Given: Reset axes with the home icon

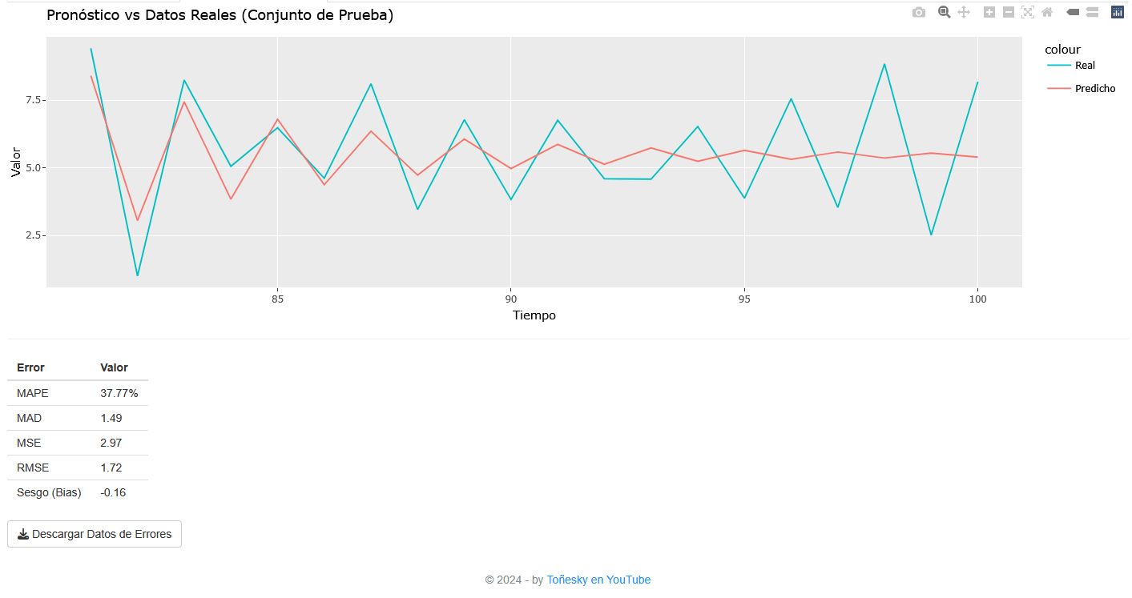Looking at the screenshot, I should (x=1047, y=12).
